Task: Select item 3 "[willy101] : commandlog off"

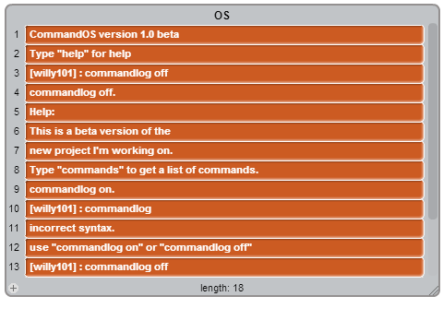Action: tap(224, 73)
